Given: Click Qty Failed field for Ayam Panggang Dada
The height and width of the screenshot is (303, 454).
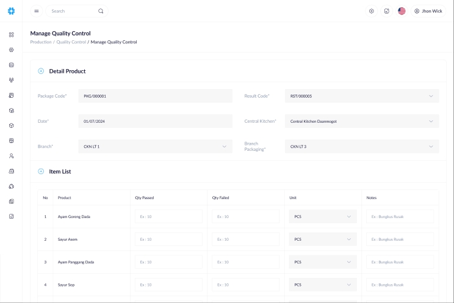Looking at the screenshot, I should [246, 262].
